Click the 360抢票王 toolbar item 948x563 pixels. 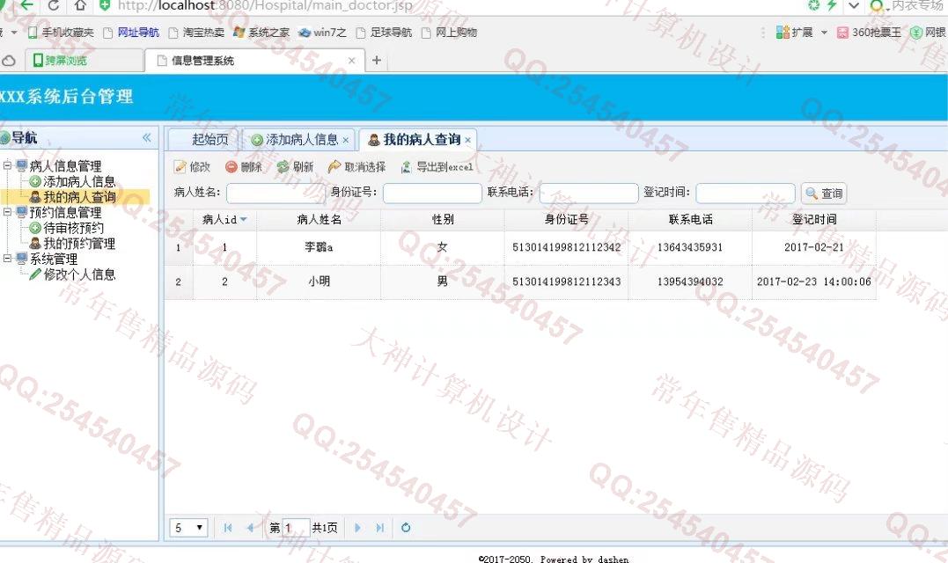point(869,32)
